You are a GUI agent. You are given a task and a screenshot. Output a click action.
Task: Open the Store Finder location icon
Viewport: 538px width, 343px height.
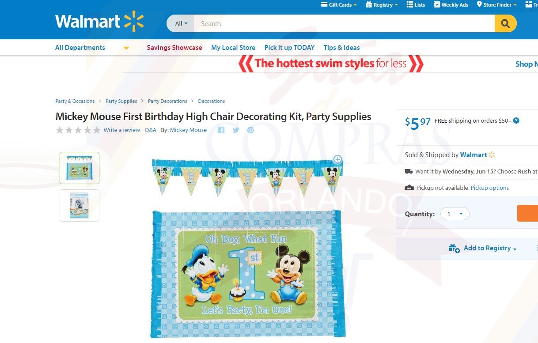(479, 4)
